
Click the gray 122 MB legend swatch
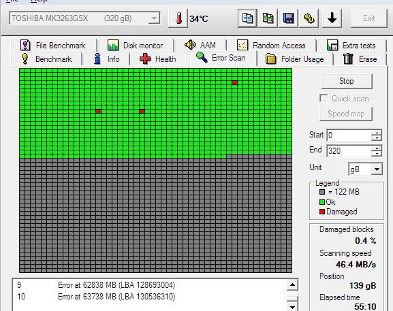[322, 192]
